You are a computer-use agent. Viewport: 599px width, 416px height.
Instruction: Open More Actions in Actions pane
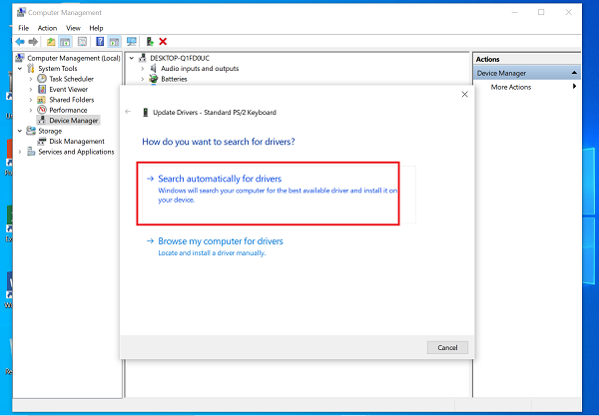[511, 88]
